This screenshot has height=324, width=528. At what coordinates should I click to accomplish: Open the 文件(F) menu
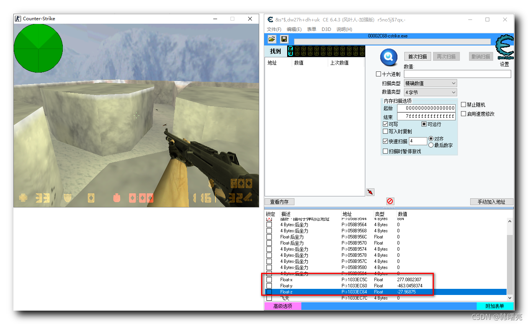[x=274, y=29]
